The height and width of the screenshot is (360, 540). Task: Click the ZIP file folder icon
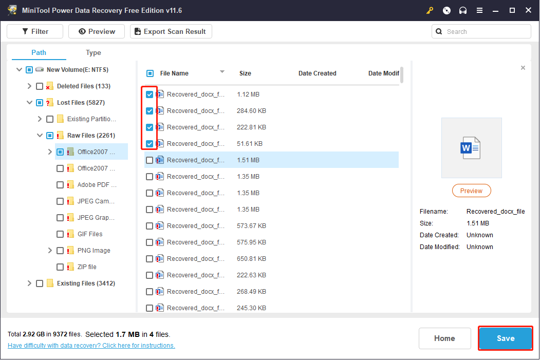pos(70,267)
